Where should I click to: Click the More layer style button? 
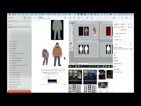tap(131, 44)
